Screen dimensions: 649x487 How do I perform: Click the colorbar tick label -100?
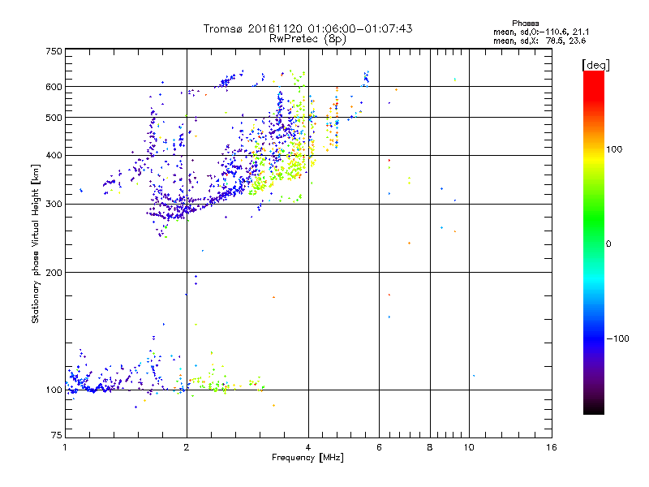[x=619, y=338]
